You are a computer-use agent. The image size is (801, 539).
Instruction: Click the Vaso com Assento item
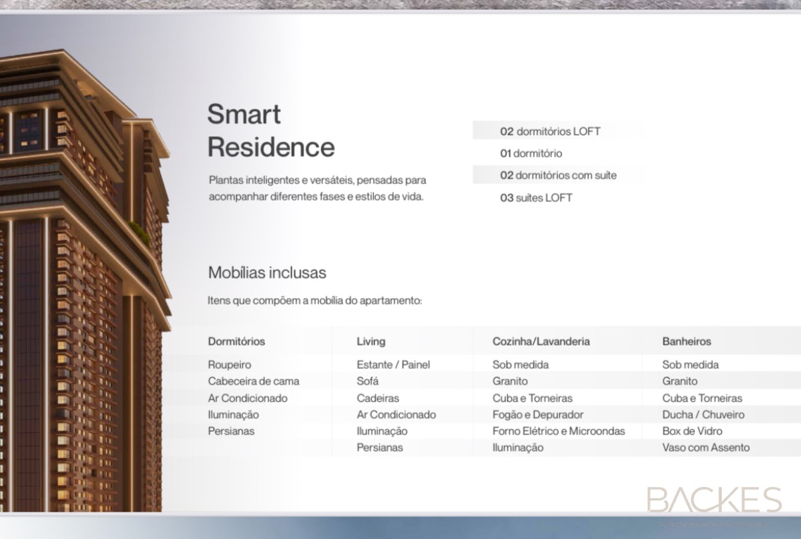(706, 448)
